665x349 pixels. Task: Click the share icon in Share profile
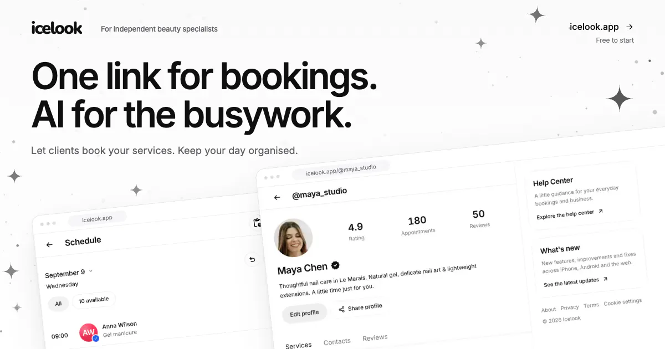point(342,309)
